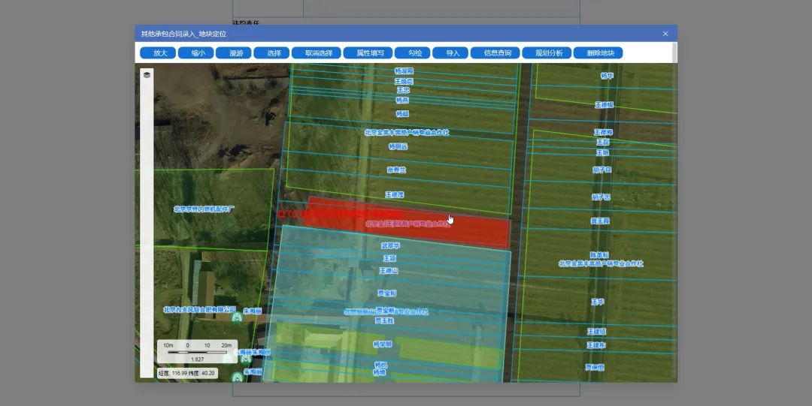The image size is (812, 406).
Task: Open the map layers stack icon
Action: tap(147, 74)
